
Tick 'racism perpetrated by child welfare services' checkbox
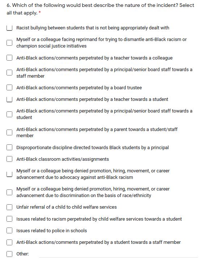click(9, 219)
